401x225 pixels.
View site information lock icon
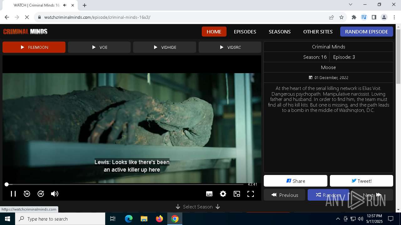(39, 17)
